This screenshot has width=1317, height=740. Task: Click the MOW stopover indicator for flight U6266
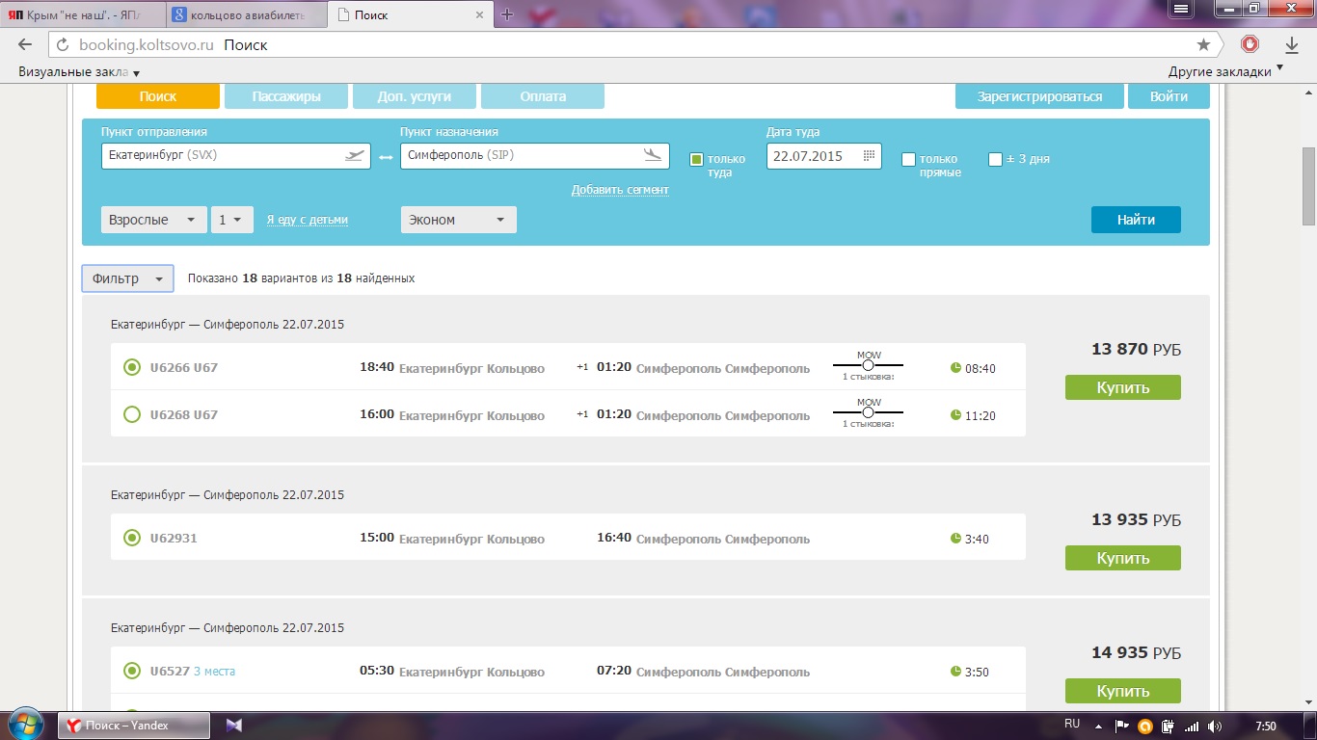(868, 366)
